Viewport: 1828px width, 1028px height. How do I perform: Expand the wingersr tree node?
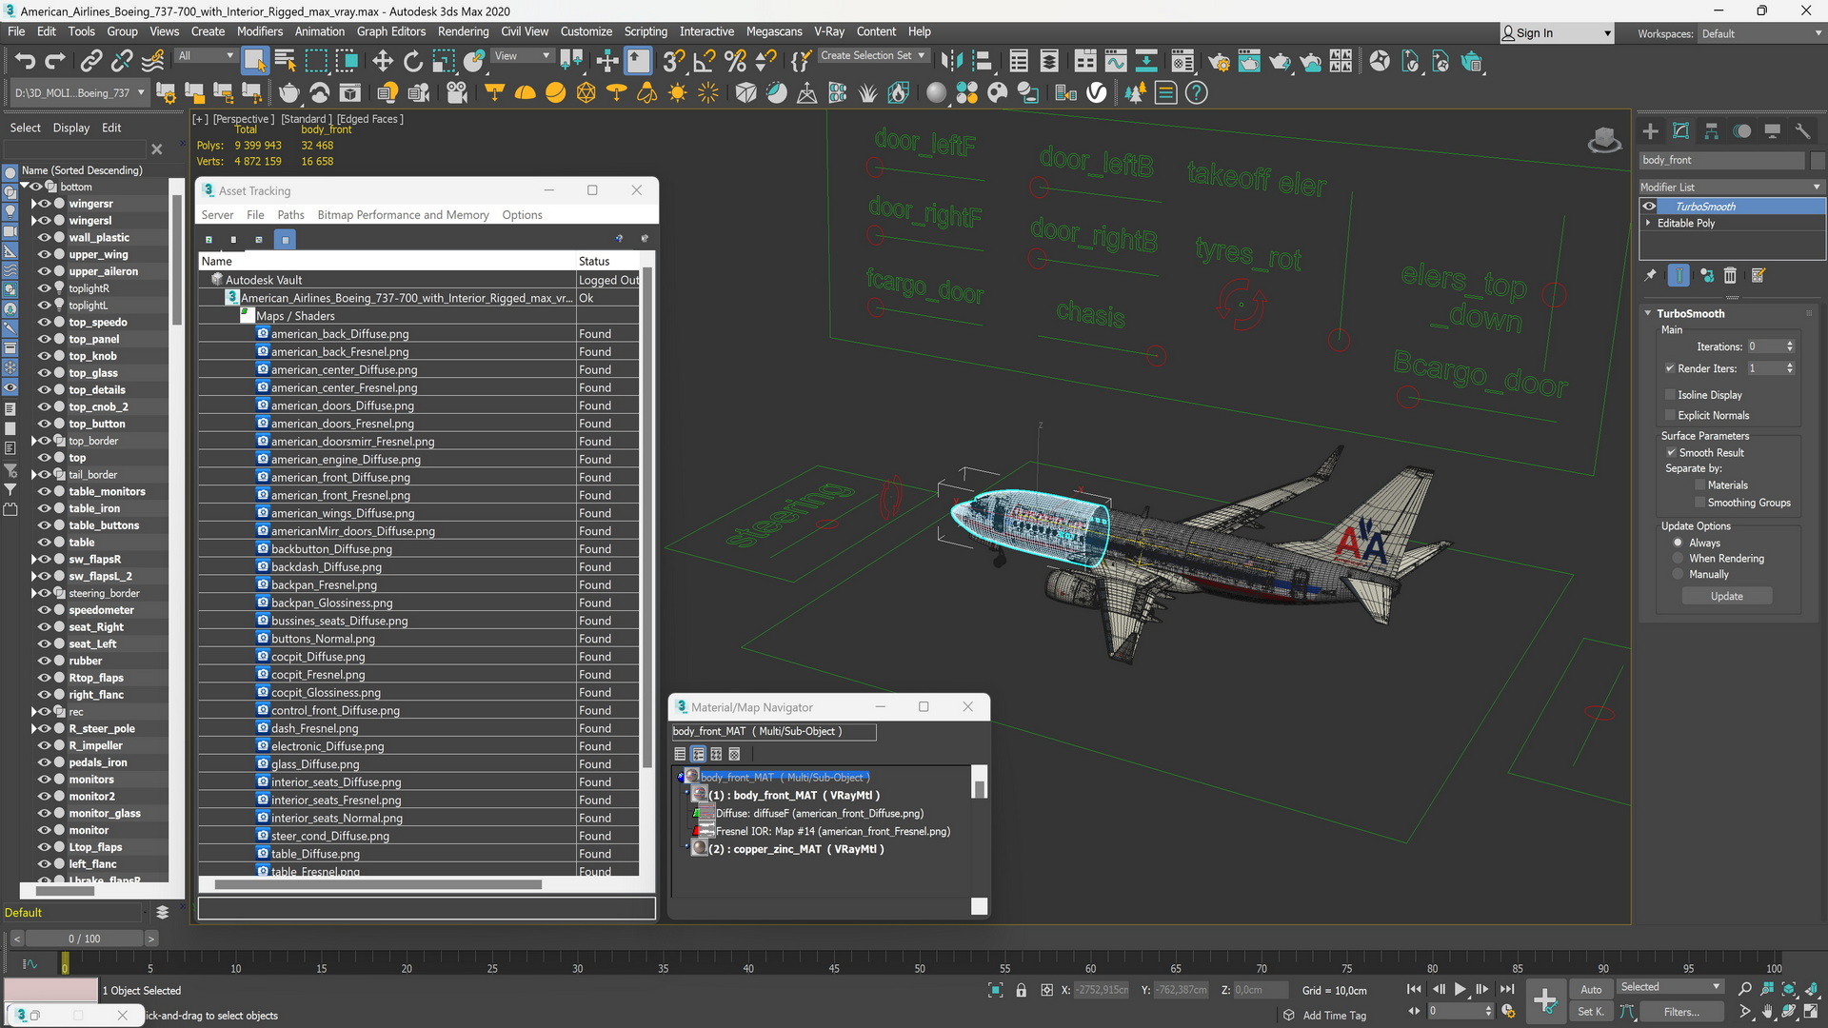pyautogui.click(x=33, y=204)
